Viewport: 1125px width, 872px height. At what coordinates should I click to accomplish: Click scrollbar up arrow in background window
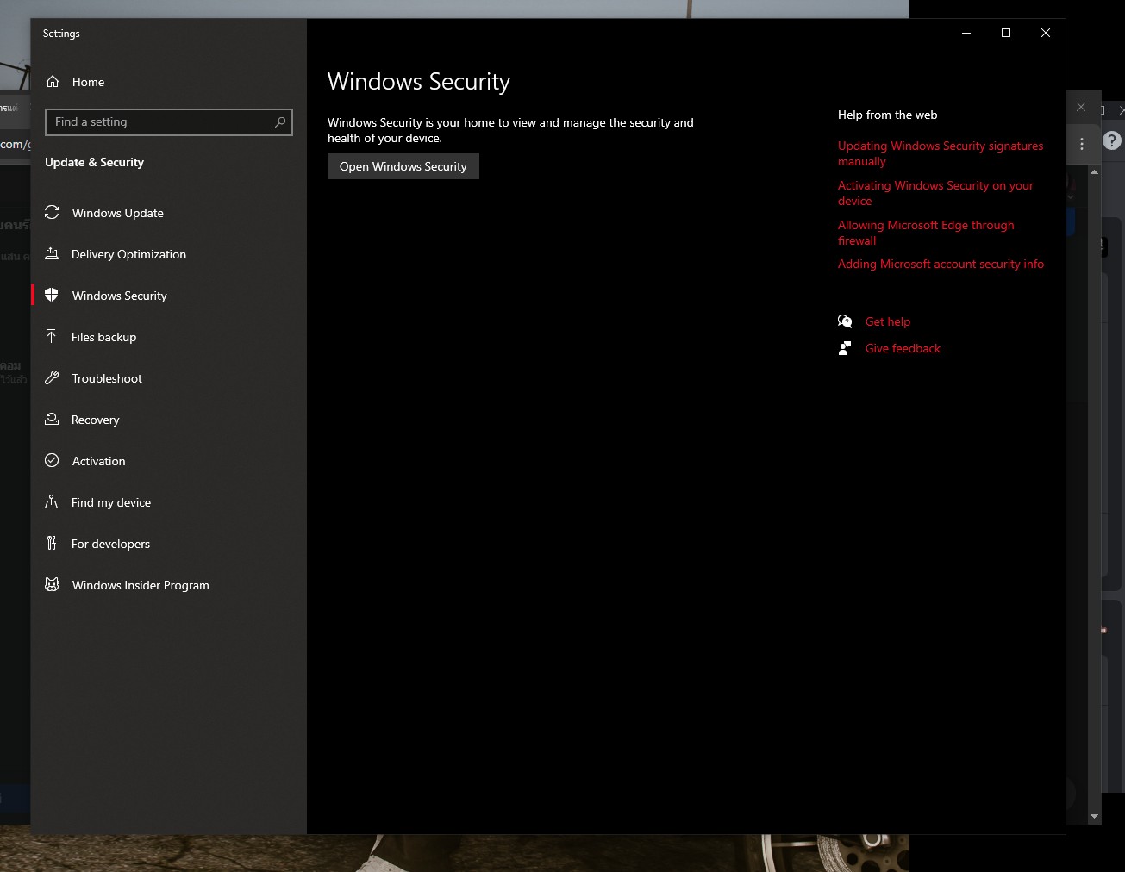pyautogui.click(x=1094, y=171)
